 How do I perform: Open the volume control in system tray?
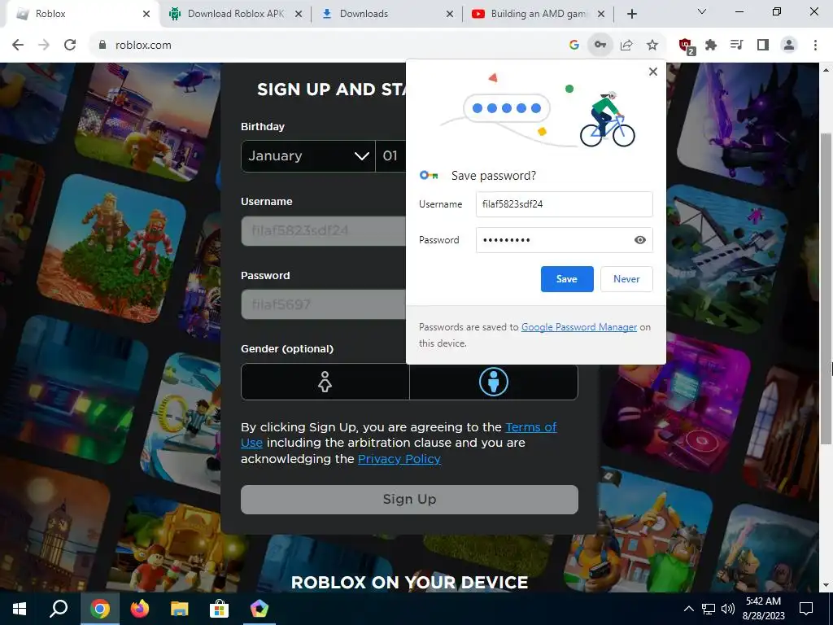pyautogui.click(x=728, y=609)
